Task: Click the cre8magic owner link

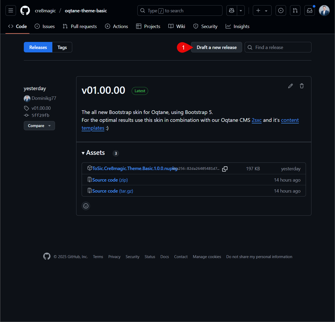Action: pos(46,11)
